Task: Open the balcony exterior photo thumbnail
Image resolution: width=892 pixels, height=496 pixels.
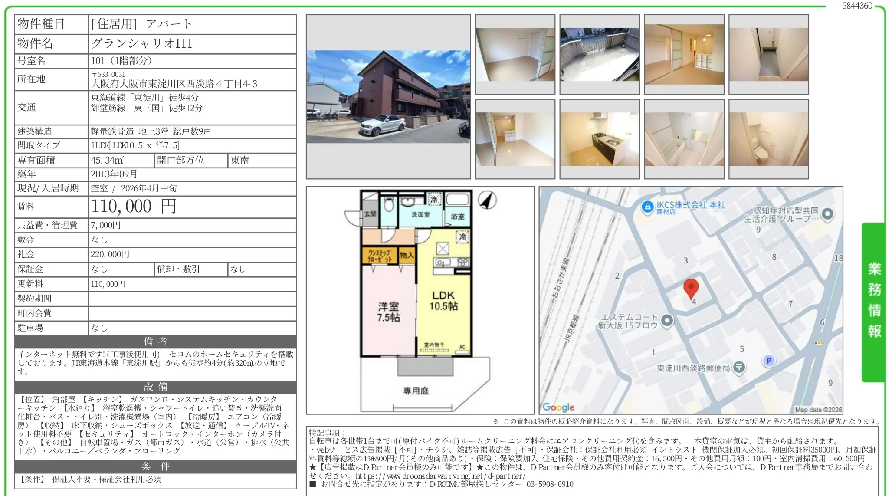Action: pyautogui.click(x=600, y=55)
